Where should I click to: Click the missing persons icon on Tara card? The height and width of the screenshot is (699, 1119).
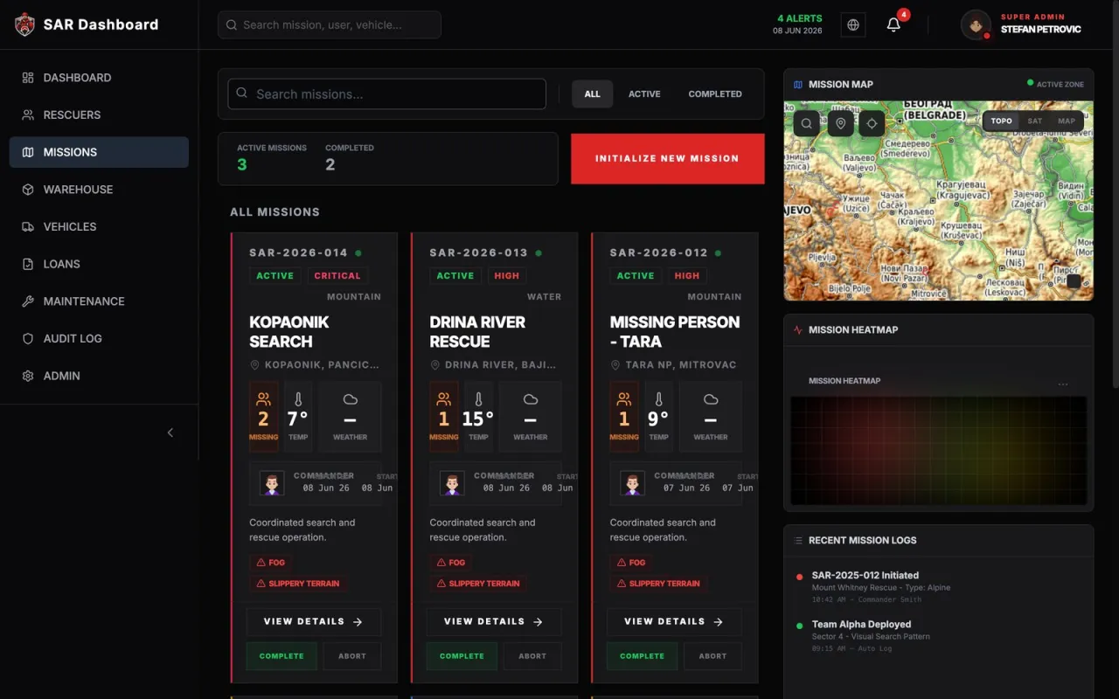pos(623,399)
